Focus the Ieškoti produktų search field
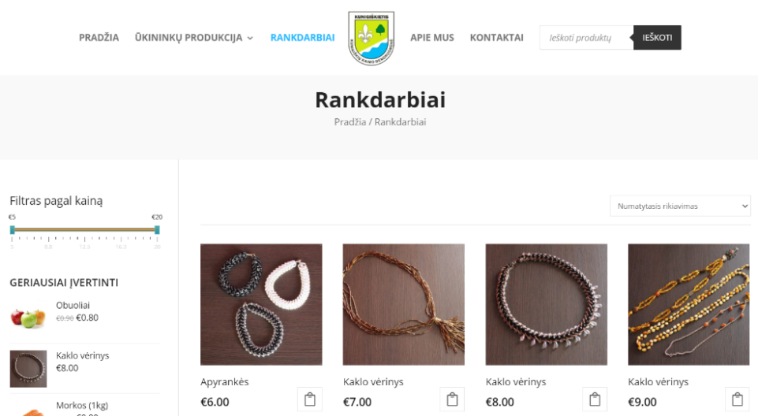 (x=586, y=38)
